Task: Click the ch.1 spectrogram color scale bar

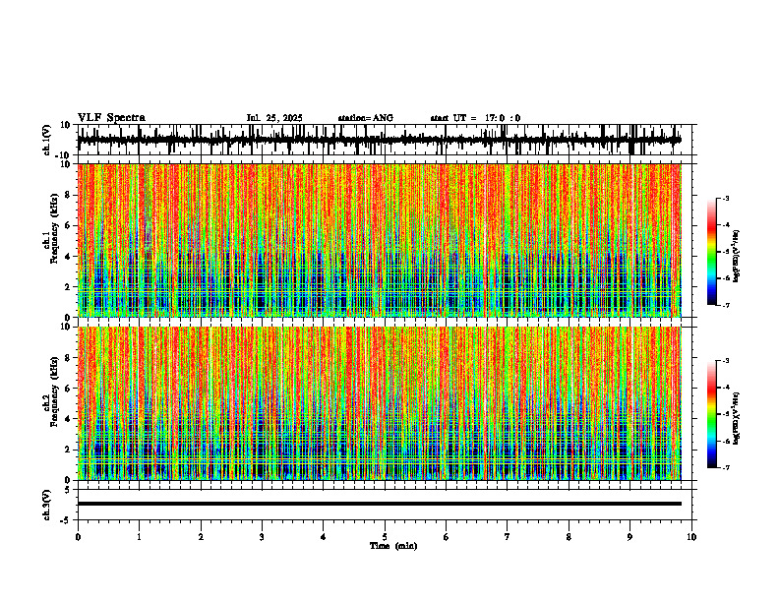Action: coord(712,252)
